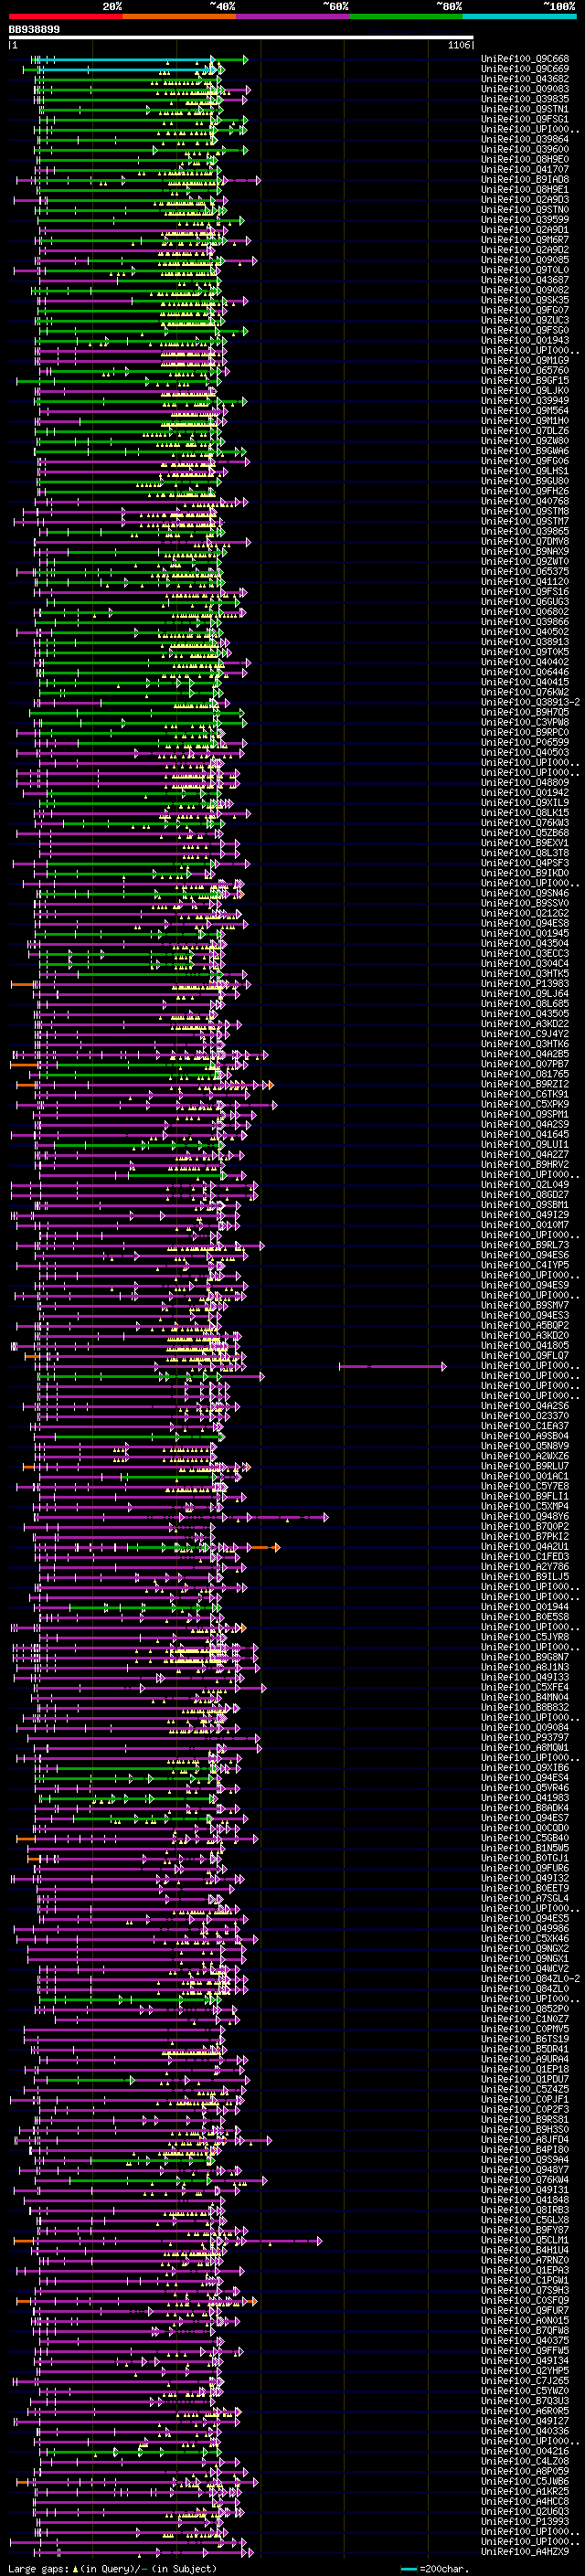Click the cyan ~100% identity color bar

519,16
